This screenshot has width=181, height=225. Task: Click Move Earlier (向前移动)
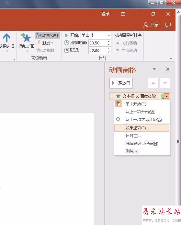126,43
